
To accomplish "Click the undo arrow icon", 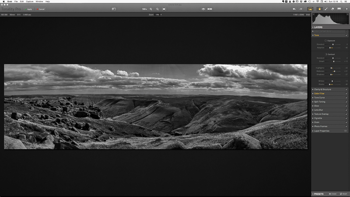I will (294, 9).
